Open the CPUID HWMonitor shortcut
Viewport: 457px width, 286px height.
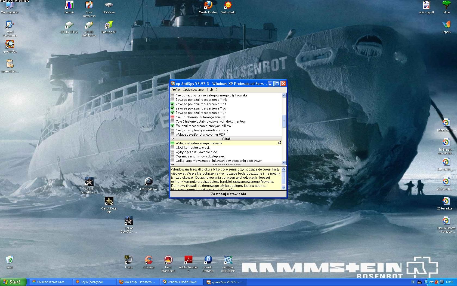click(x=89, y=29)
